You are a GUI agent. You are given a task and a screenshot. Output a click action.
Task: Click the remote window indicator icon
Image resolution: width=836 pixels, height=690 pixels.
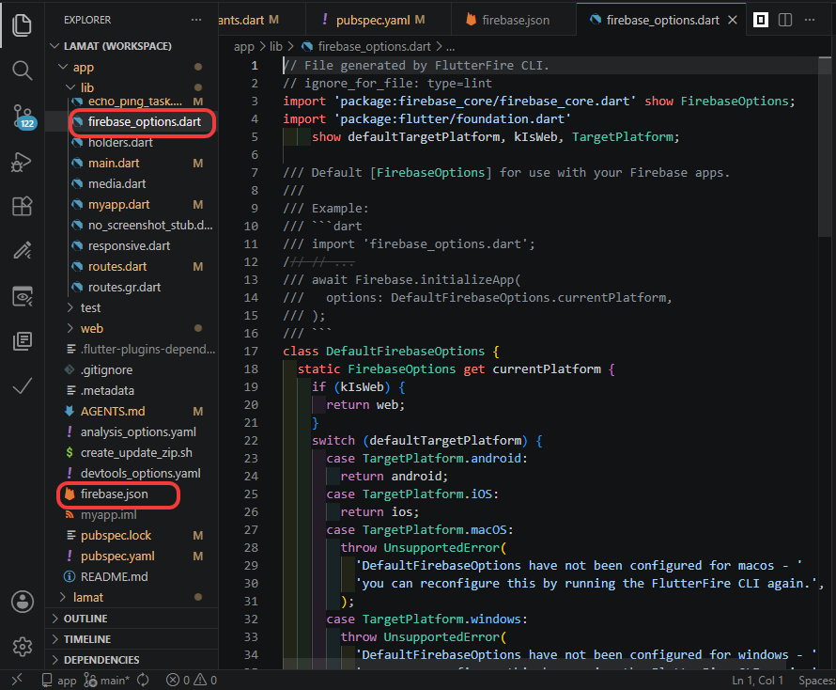(17, 680)
